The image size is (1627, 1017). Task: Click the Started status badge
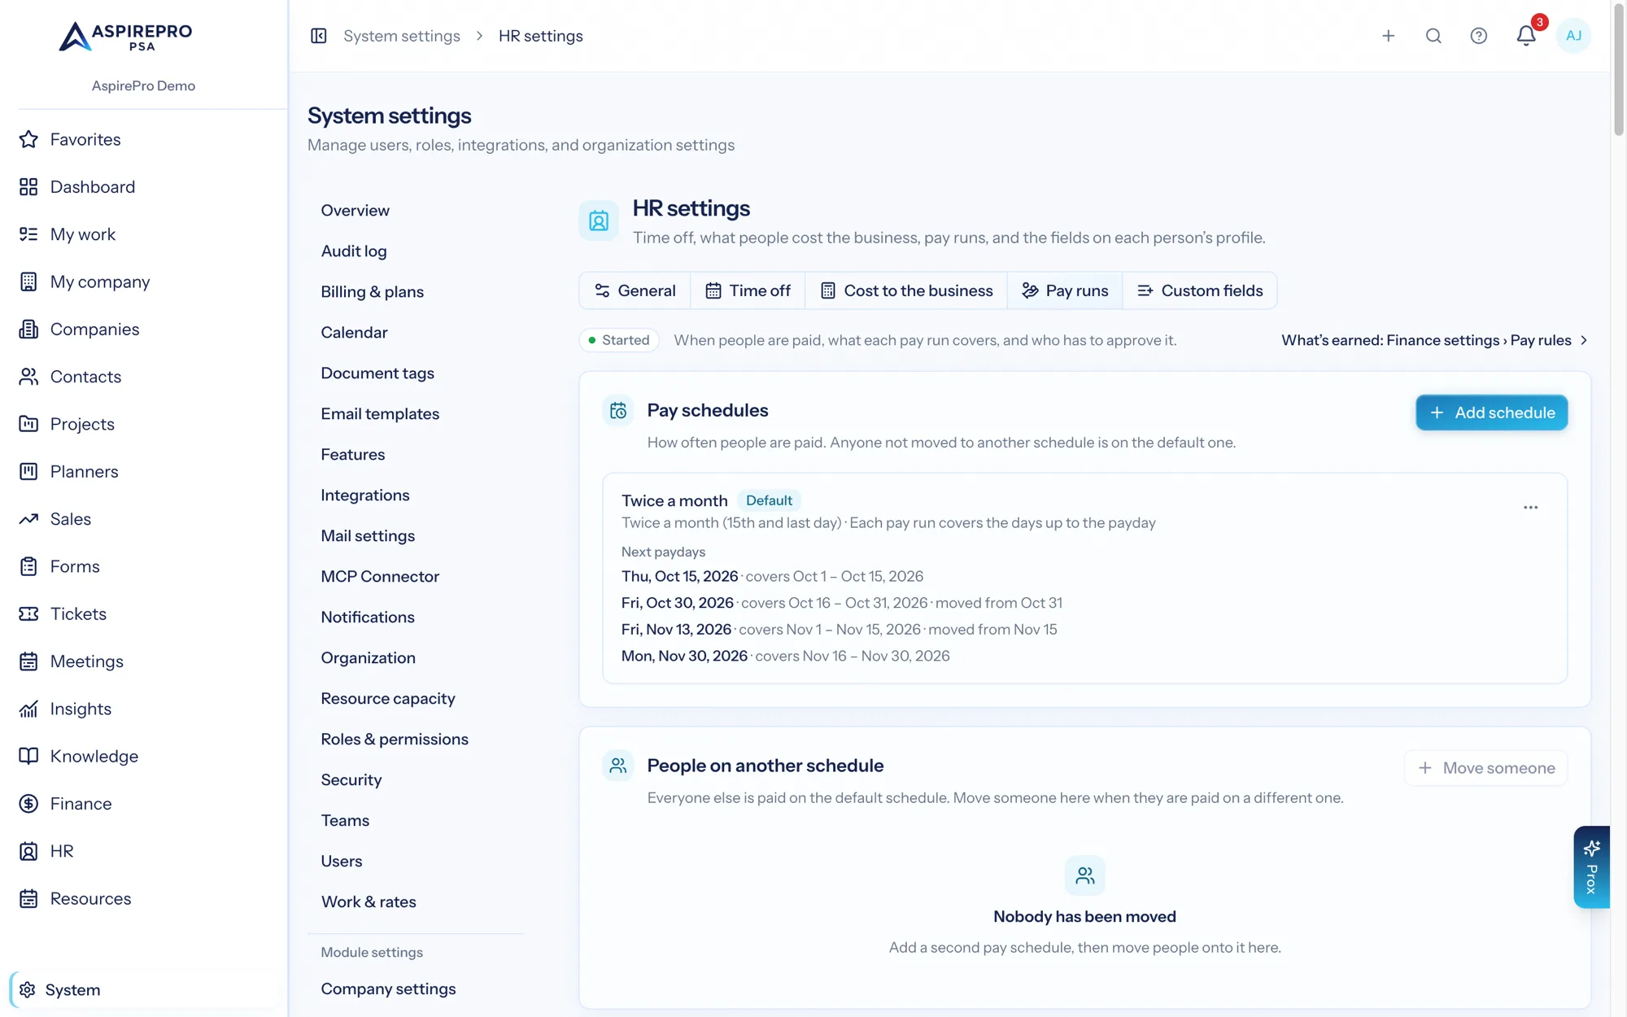point(619,340)
